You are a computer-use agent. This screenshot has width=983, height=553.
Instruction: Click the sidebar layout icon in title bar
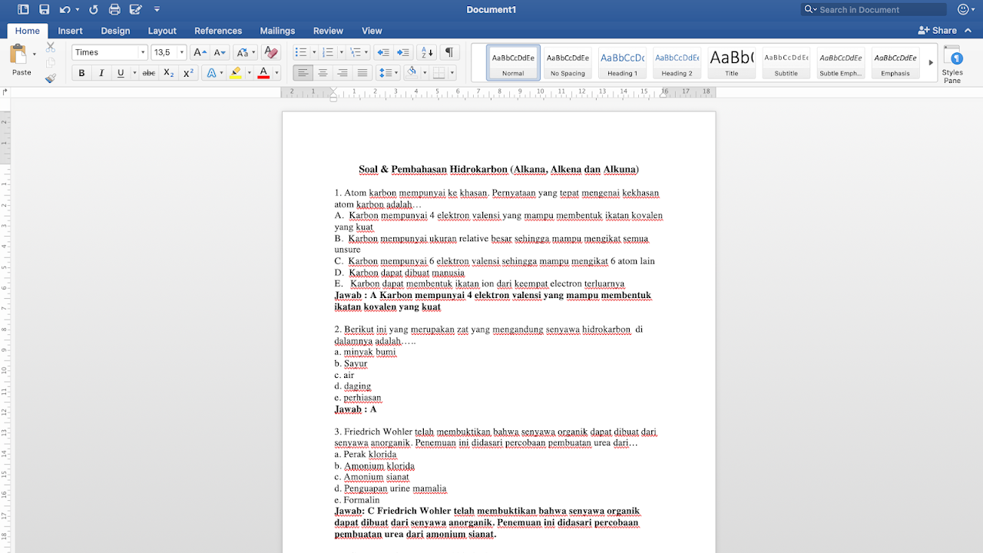pos(23,9)
